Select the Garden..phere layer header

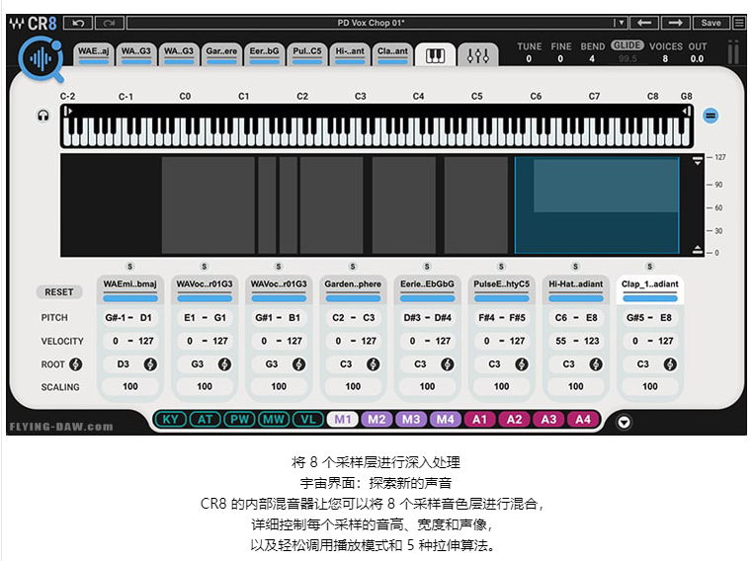coord(353,289)
